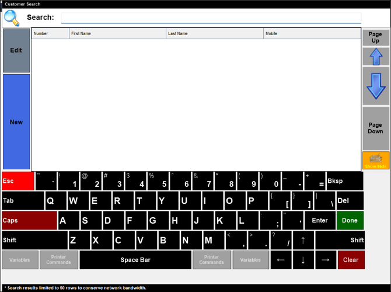Tap the D key
The width and height of the screenshot is (391, 292).
tap(113, 220)
